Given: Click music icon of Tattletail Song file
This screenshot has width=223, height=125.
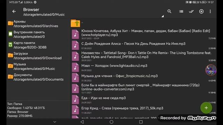Looking at the screenshot, I should tap(75, 56).
